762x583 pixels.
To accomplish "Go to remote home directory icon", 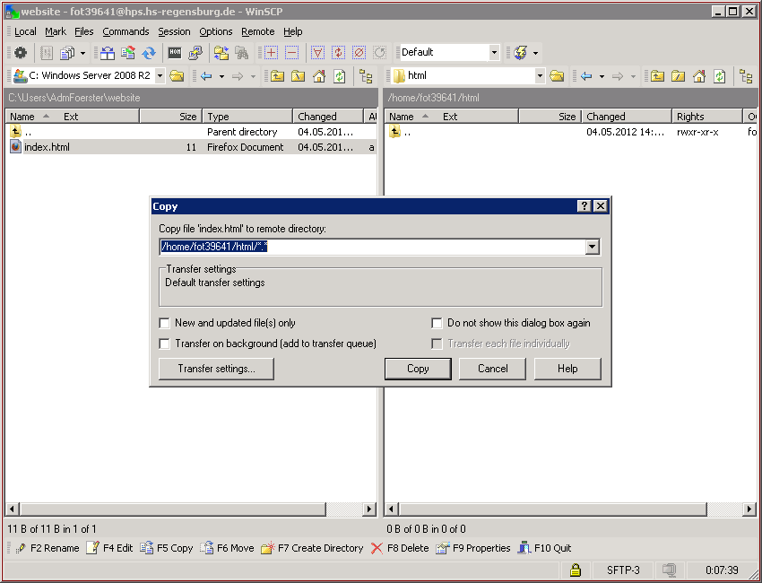I will point(699,76).
